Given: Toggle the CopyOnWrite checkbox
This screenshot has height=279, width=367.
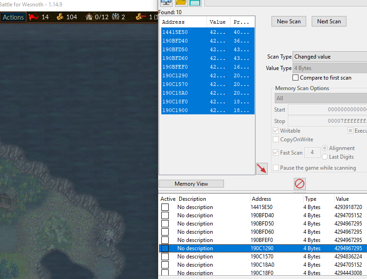Looking at the screenshot, I should 276,139.
